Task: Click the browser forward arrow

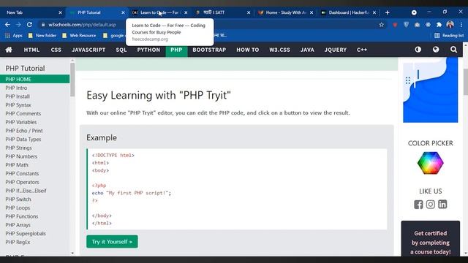Action: click(18, 25)
